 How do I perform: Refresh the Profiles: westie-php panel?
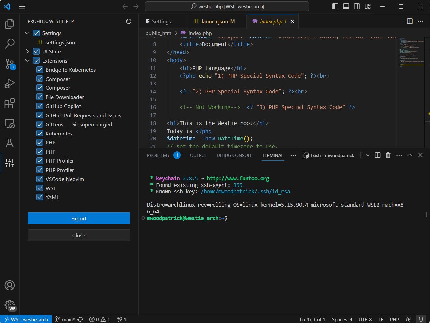click(x=129, y=21)
